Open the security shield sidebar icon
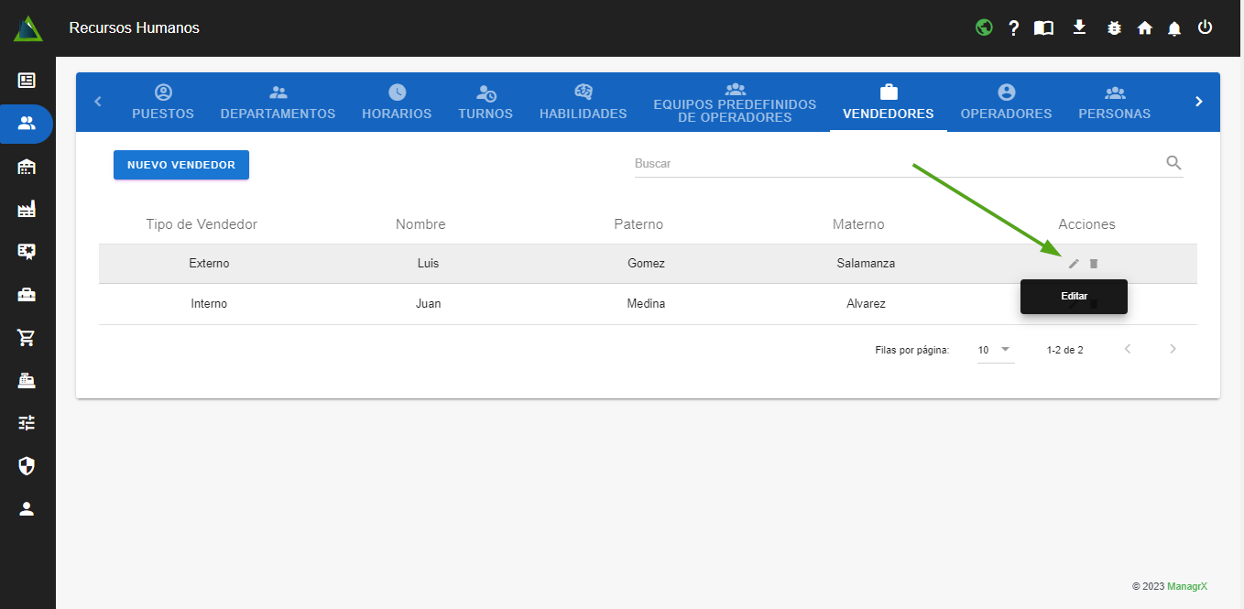The height and width of the screenshot is (609, 1244). [x=27, y=467]
